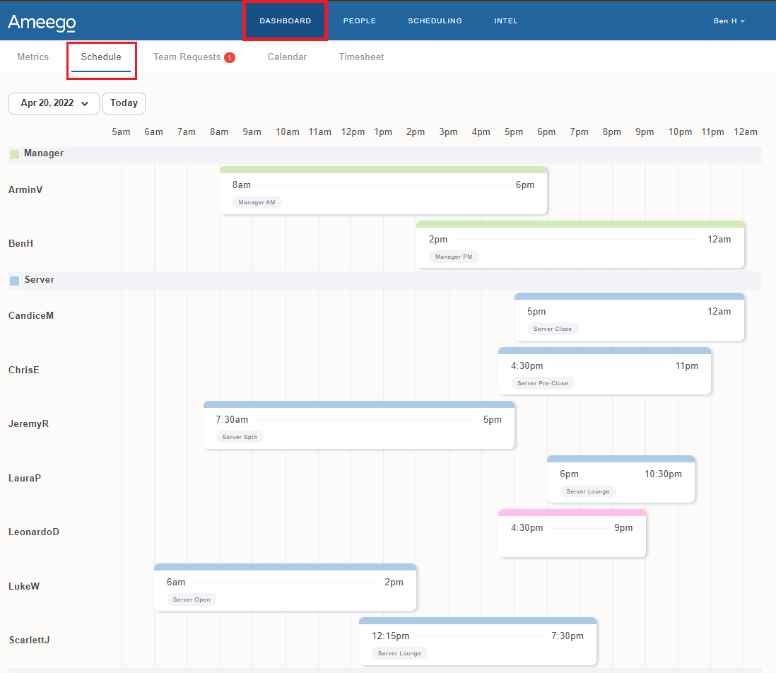Click the Today button

pyautogui.click(x=124, y=103)
